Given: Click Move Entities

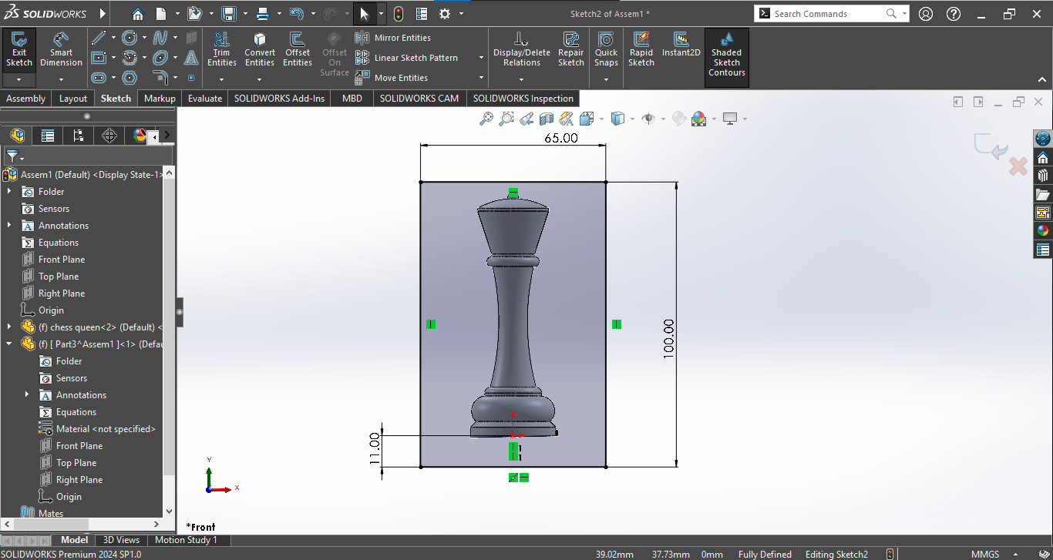Looking at the screenshot, I should pyautogui.click(x=392, y=78).
